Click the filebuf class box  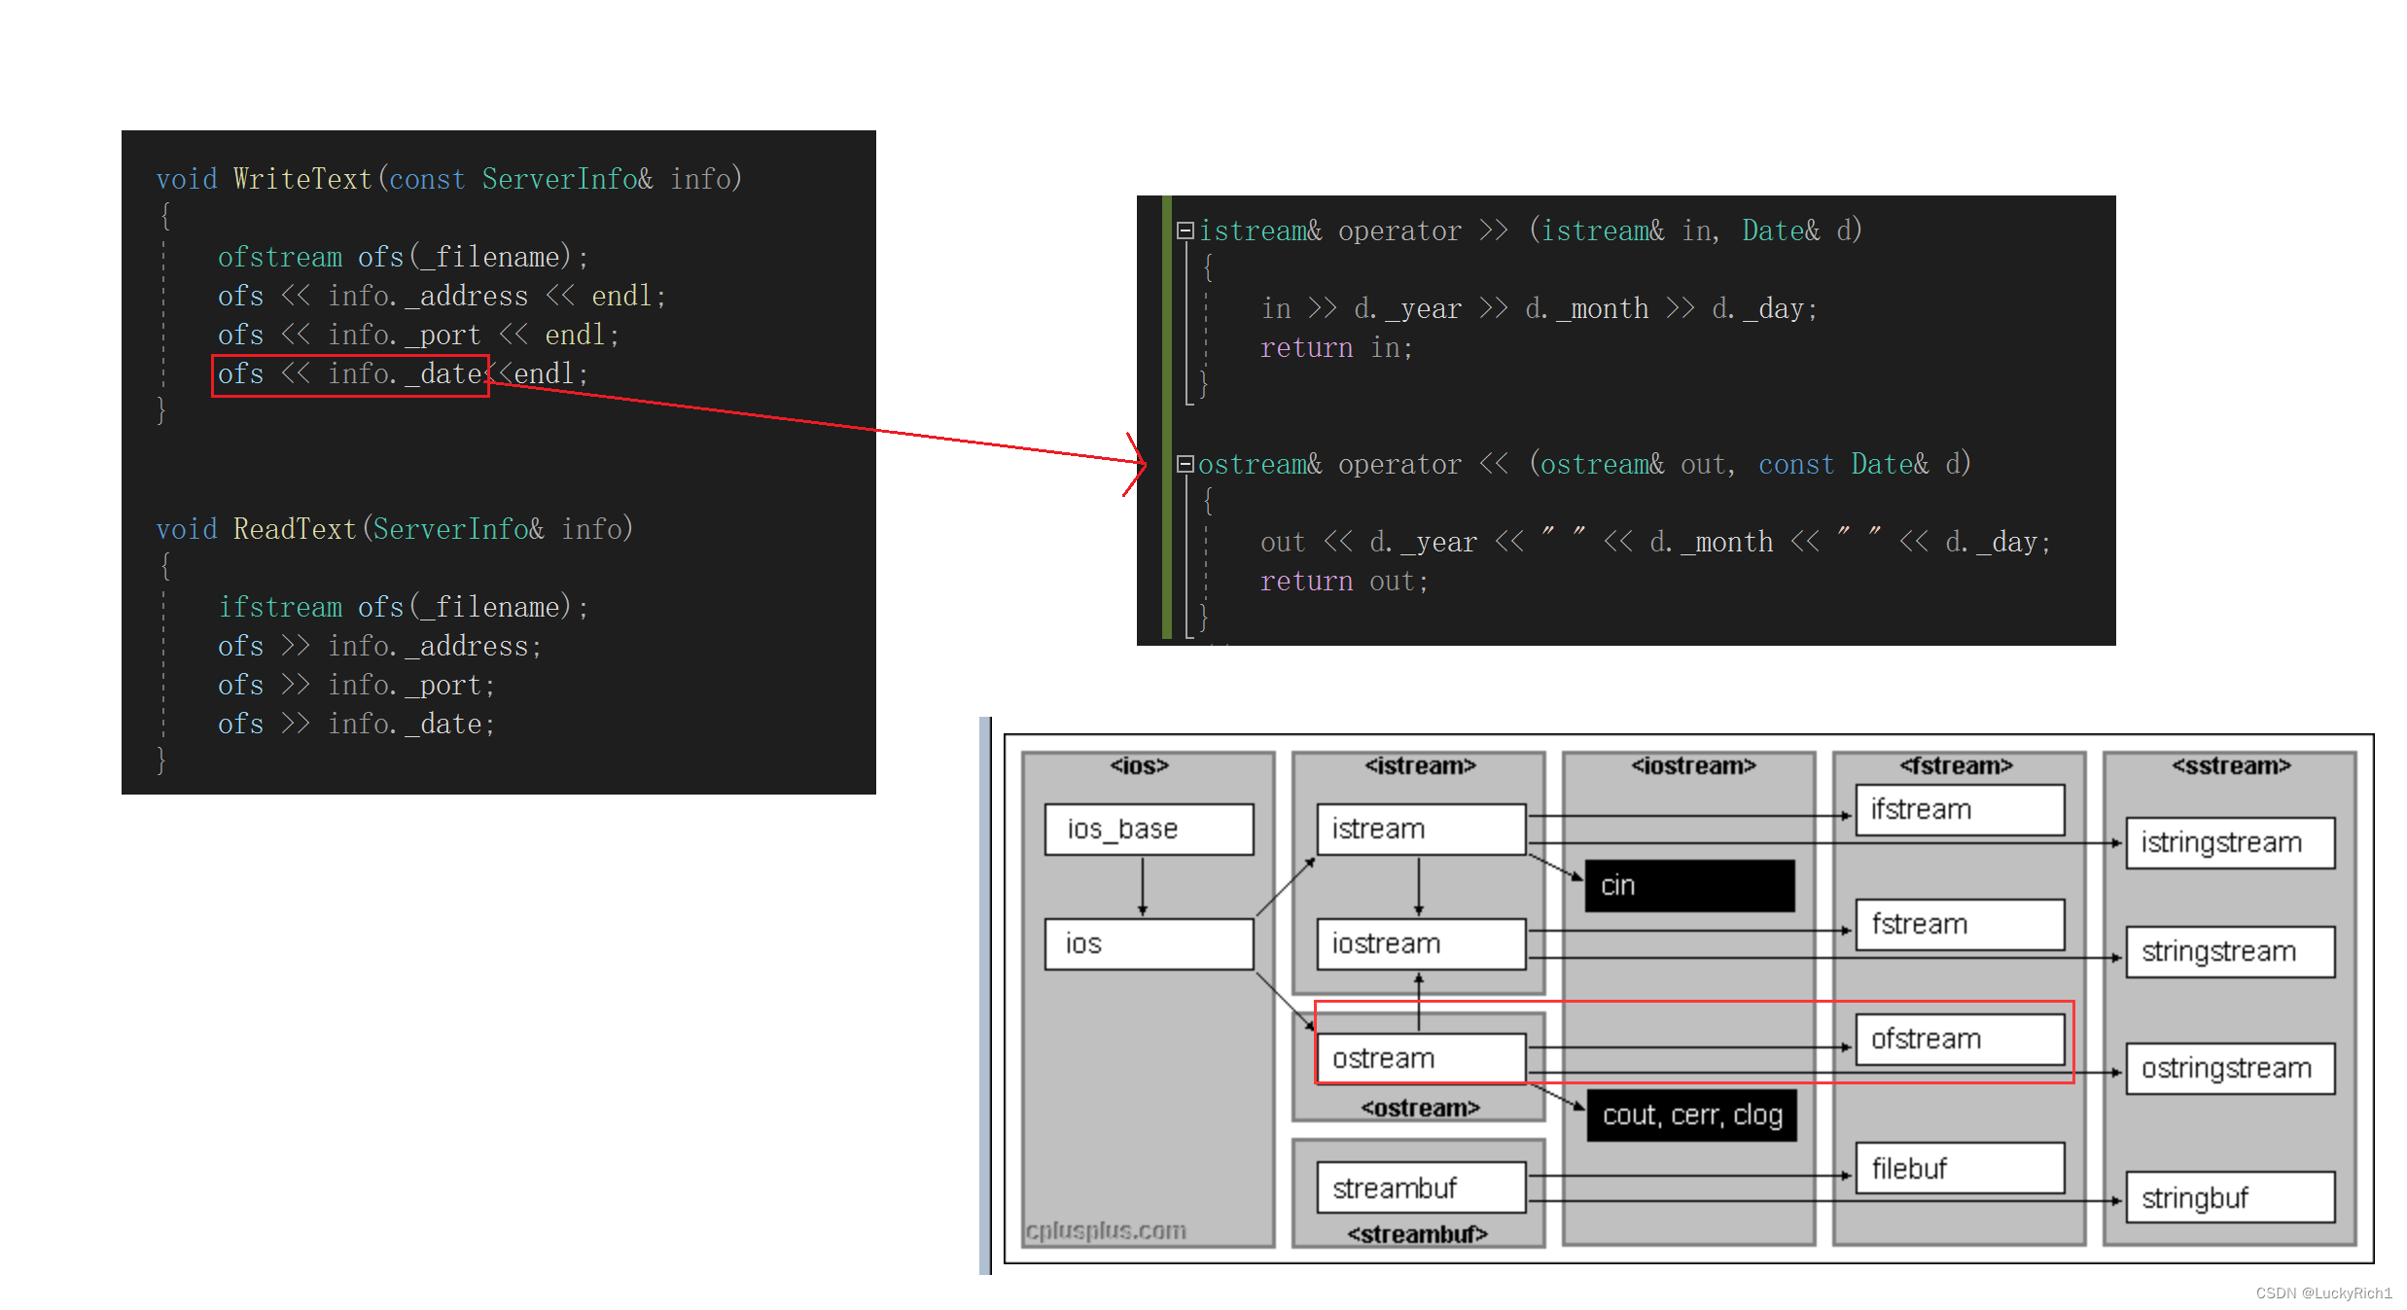1960,1168
